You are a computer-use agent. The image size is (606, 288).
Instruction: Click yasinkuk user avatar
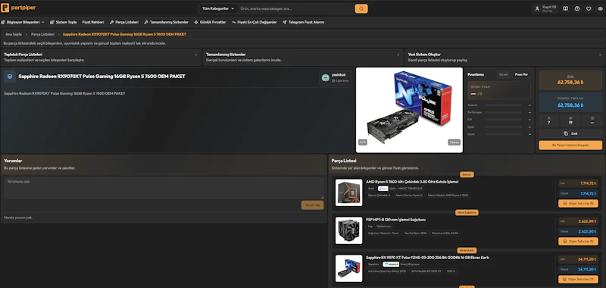click(326, 78)
